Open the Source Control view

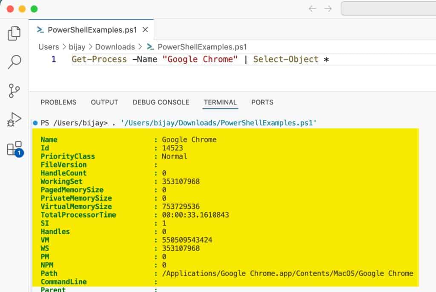tap(13, 91)
